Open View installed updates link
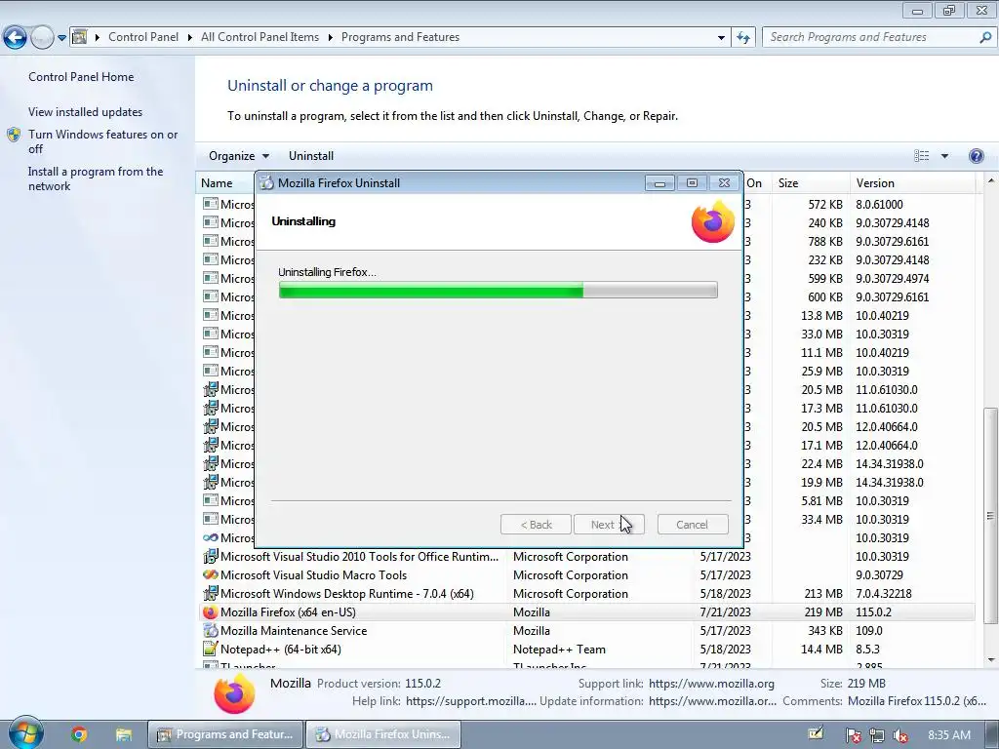Viewport: 999px width, 749px height. tap(86, 112)
